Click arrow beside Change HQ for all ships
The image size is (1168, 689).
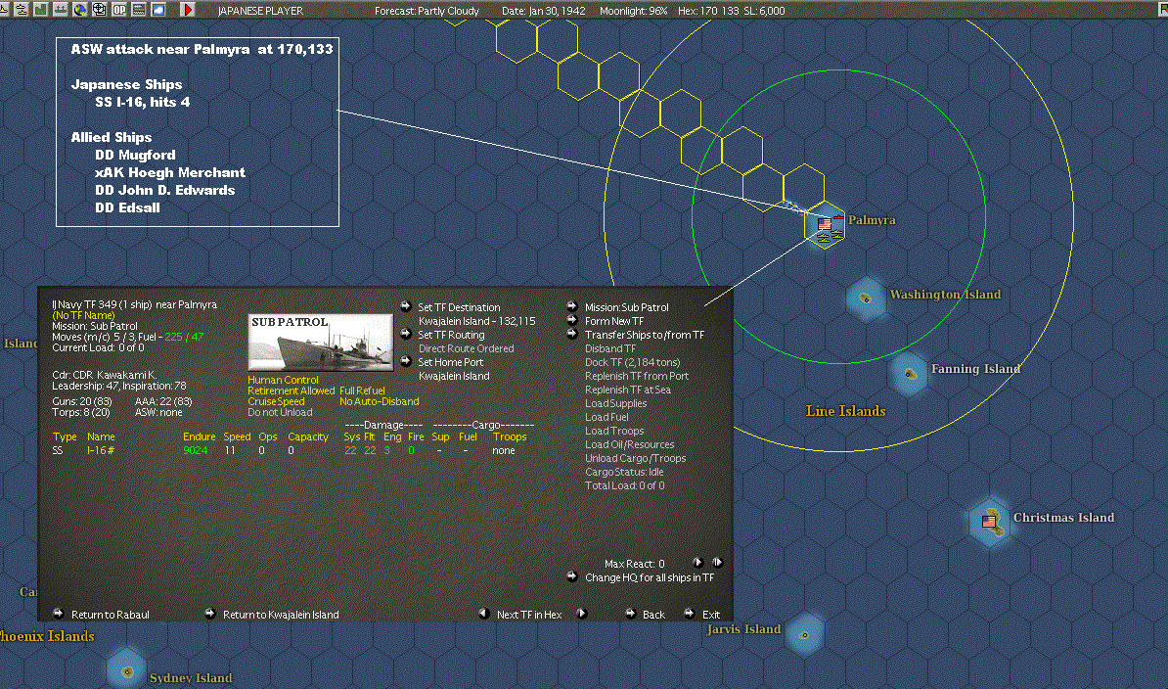[572, 576]
